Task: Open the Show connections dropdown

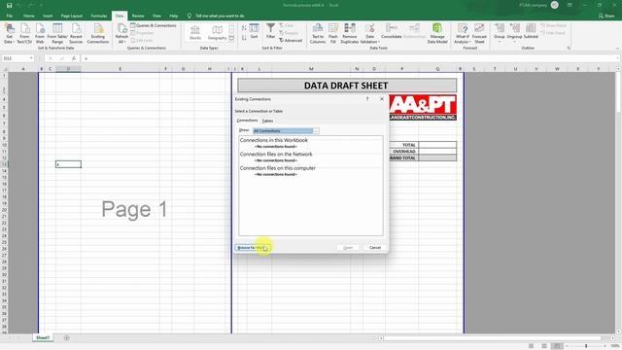Action: [x=316, y=131]
